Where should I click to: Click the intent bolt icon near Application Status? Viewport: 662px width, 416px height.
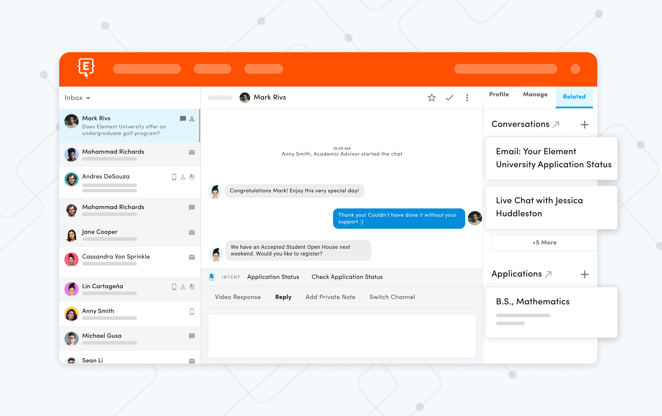tap(212, 277)
